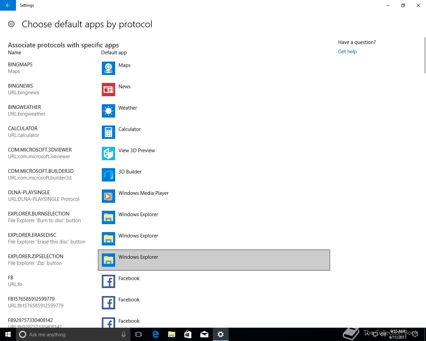Image resolution: width=426 pixels, height=341 pixels.
Task: Click the News app icon for BINGNEWS
Action: pos(108,90)
